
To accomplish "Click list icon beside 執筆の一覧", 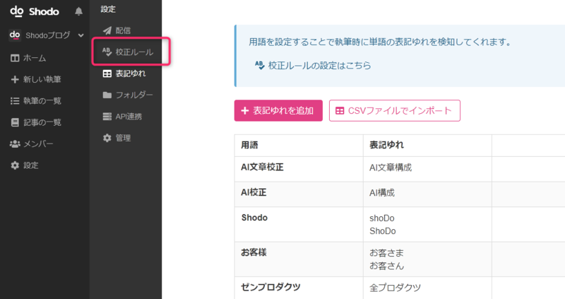I will pos(15,100).
